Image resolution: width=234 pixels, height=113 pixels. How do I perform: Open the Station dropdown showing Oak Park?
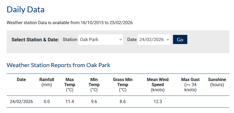(x=100, y=39)
